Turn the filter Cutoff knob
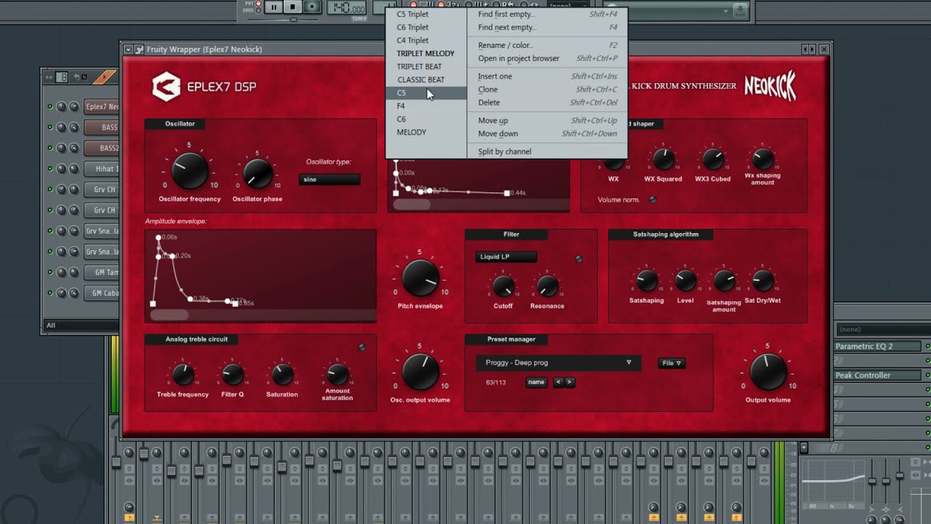This screenshot has width=931, height=524. [x=503, y=286]
